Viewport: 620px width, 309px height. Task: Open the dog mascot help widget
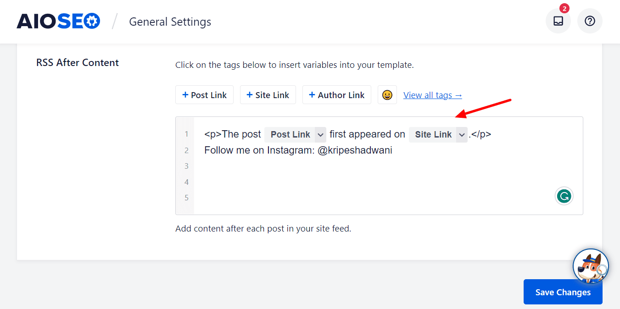(590, 267)
